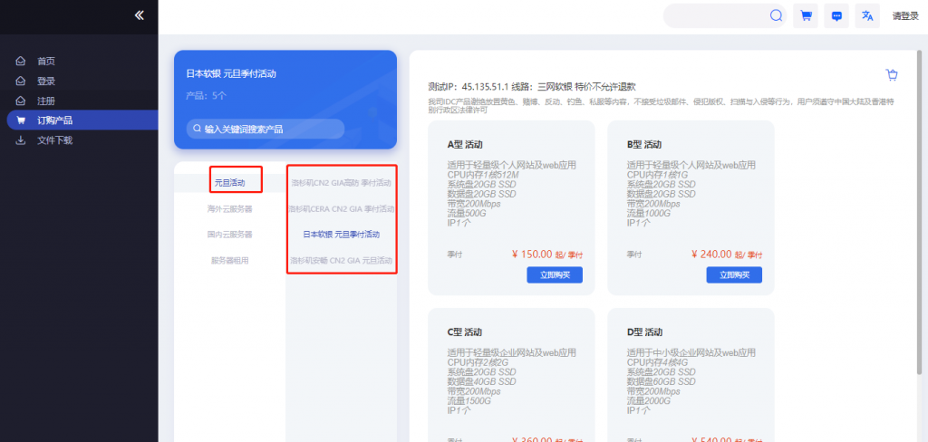Click the ¥ 150.00 price
Image resolution: width=928 pixels, height=442 pixels.
tap(531, 255)
